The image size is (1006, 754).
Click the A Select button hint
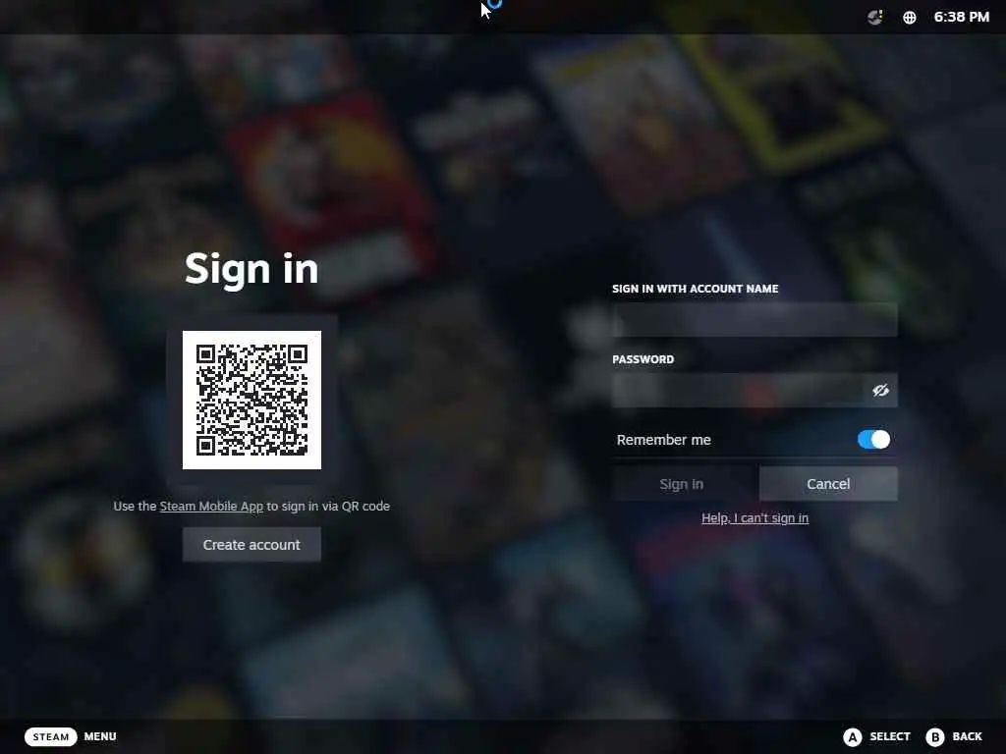coord(876,736)
